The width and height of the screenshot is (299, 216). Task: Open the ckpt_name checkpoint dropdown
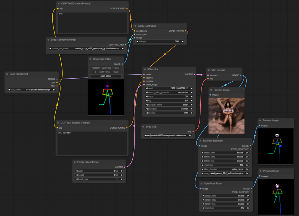pyautogui.click(x=31, y=90)
